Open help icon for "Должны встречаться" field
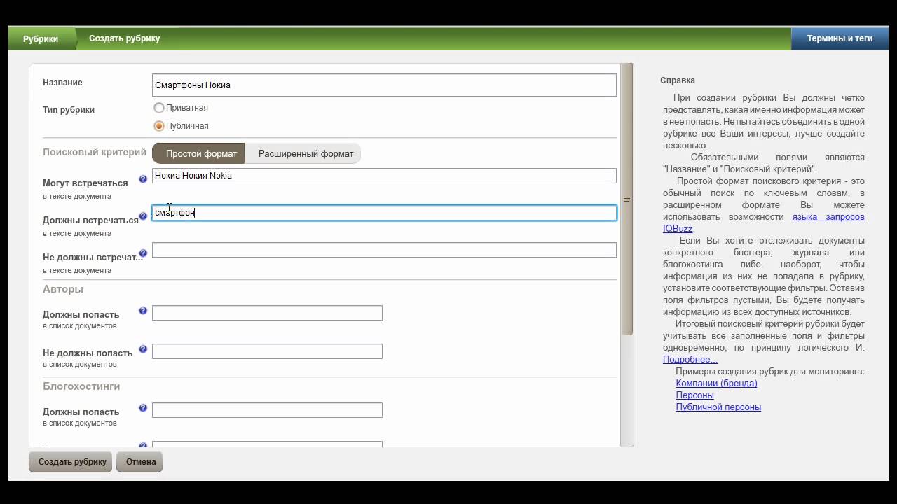Screen dimensions: 897x504 tap(143, 216)
